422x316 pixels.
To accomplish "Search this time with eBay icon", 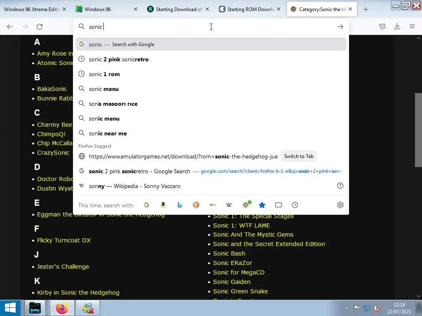I will point(213,205).
